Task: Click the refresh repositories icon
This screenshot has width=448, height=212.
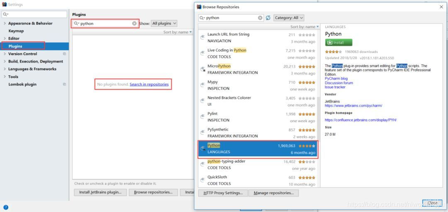Action: [268, 18]
